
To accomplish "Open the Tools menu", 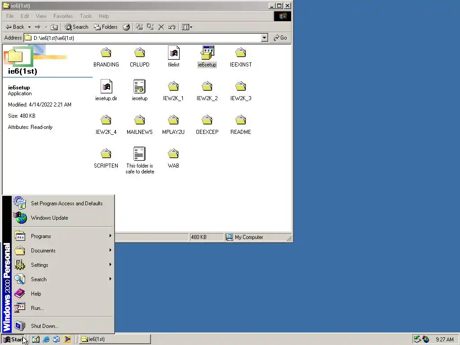I will [x=86, y=16].
